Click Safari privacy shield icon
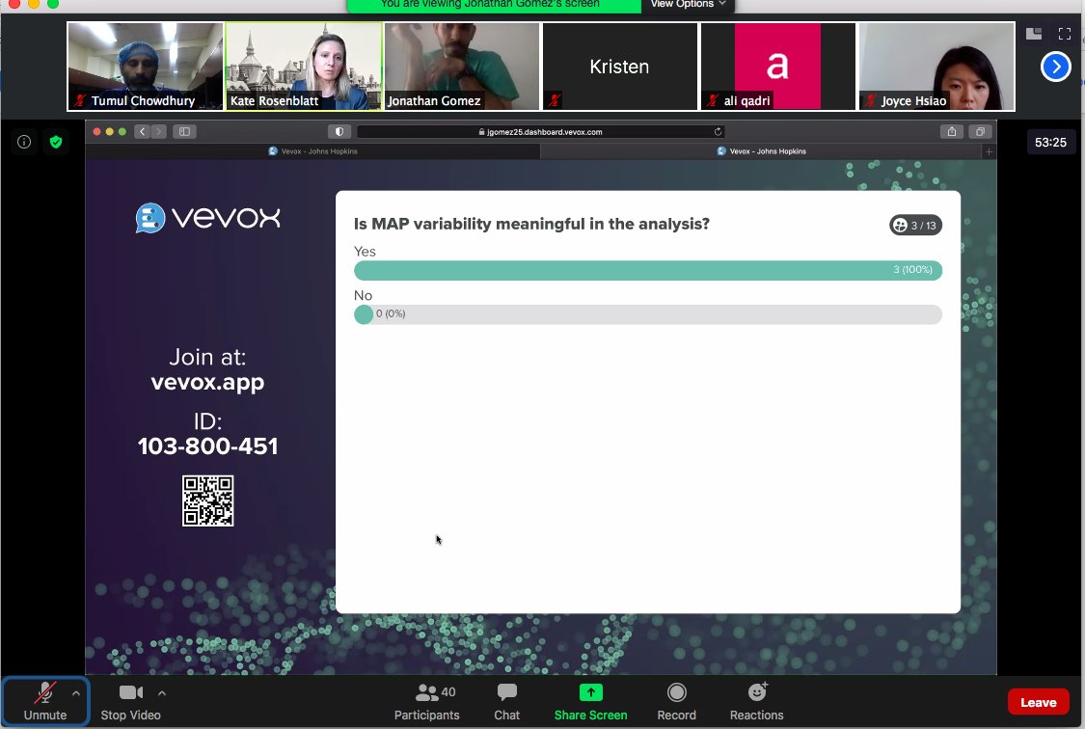Image resolution: width=1085 pixels, height=729 pixels. click(339, 131)
